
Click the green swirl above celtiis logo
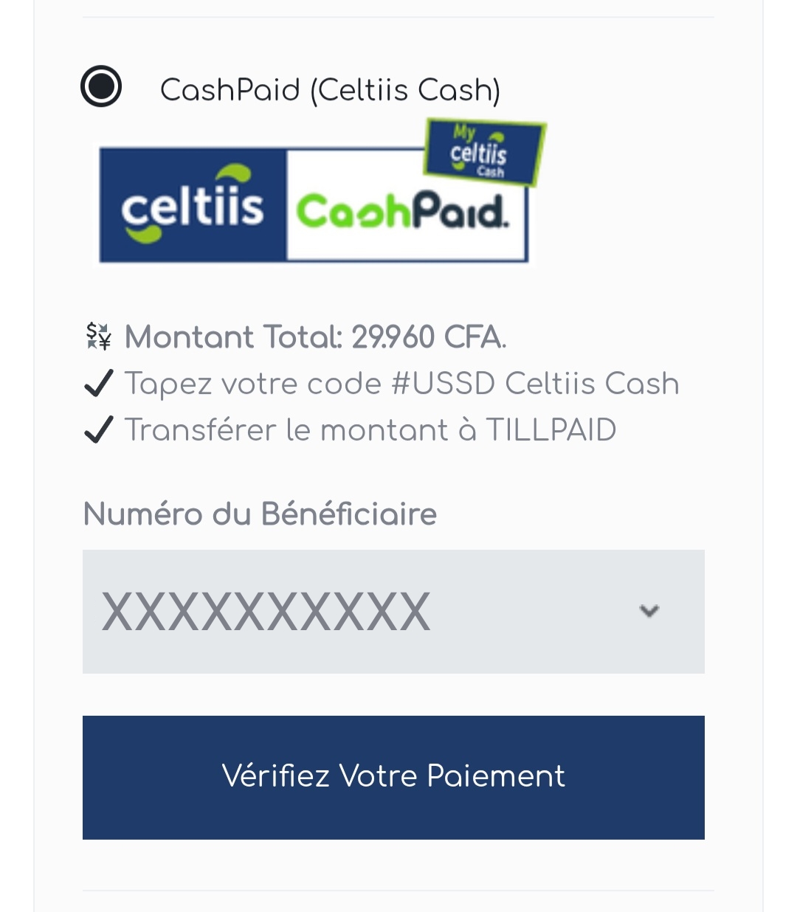coord(232,174)
